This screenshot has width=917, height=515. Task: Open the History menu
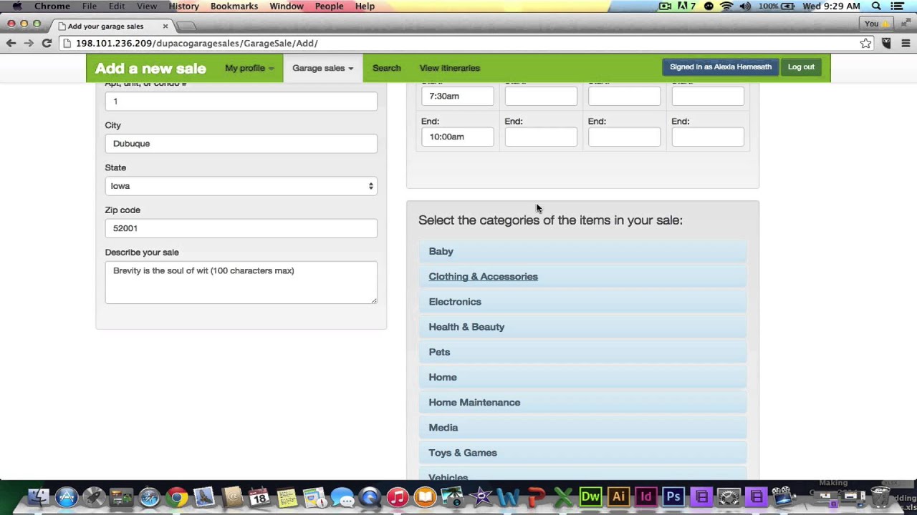point(184,6)
